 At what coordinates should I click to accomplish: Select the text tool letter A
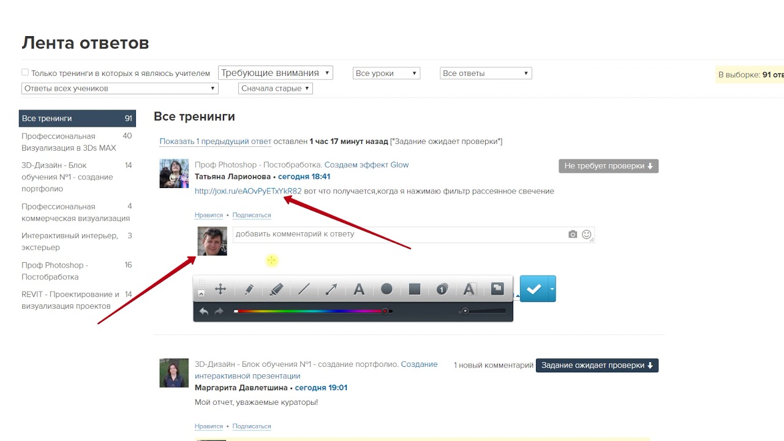360,290
